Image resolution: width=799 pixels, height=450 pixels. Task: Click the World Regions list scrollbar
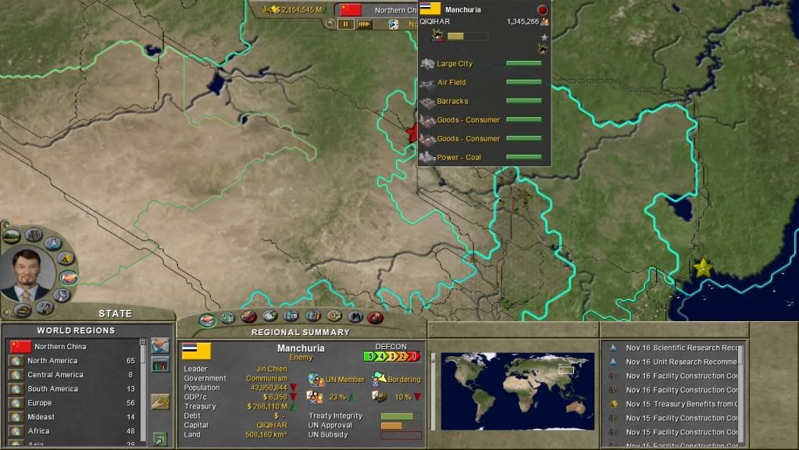click(143, 391)
